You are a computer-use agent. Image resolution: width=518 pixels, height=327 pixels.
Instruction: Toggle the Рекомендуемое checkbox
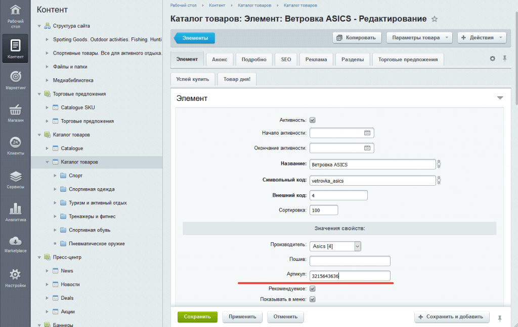(313, 289)
